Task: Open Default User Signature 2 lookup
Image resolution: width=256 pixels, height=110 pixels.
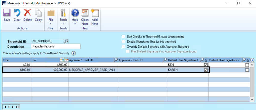Action: point(244,60)
